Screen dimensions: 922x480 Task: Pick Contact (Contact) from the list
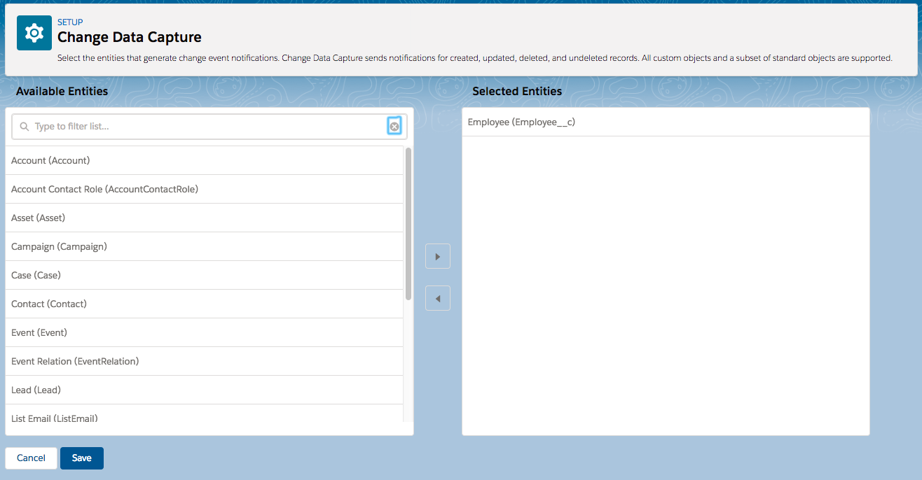click(48, 304)
